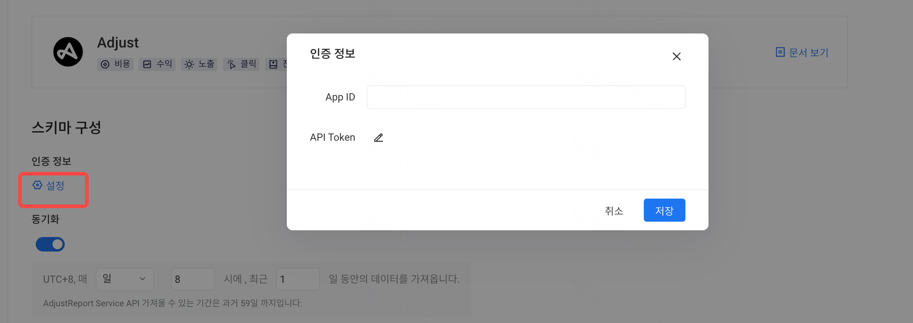The width and height of the screenshot is (913, 323).
Task: Click the hour value field showing 8
Action: [193, 279]
